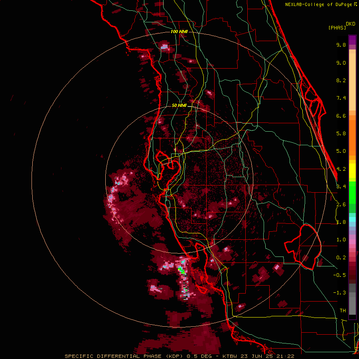359x359 pixels.
Task: Click the 5.0 legend value
Action: (341, 151)
